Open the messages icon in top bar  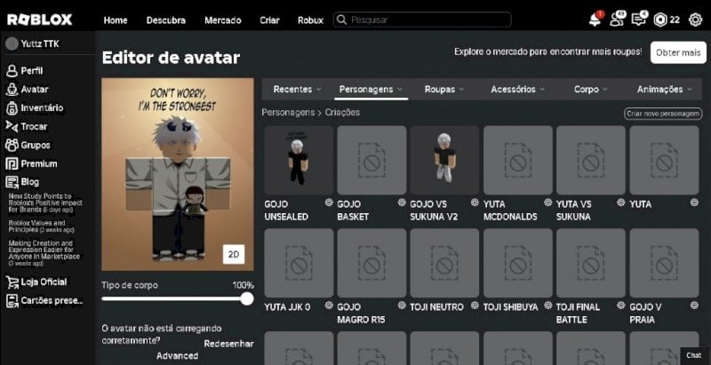pyautogui.click(x=639, y=20)
